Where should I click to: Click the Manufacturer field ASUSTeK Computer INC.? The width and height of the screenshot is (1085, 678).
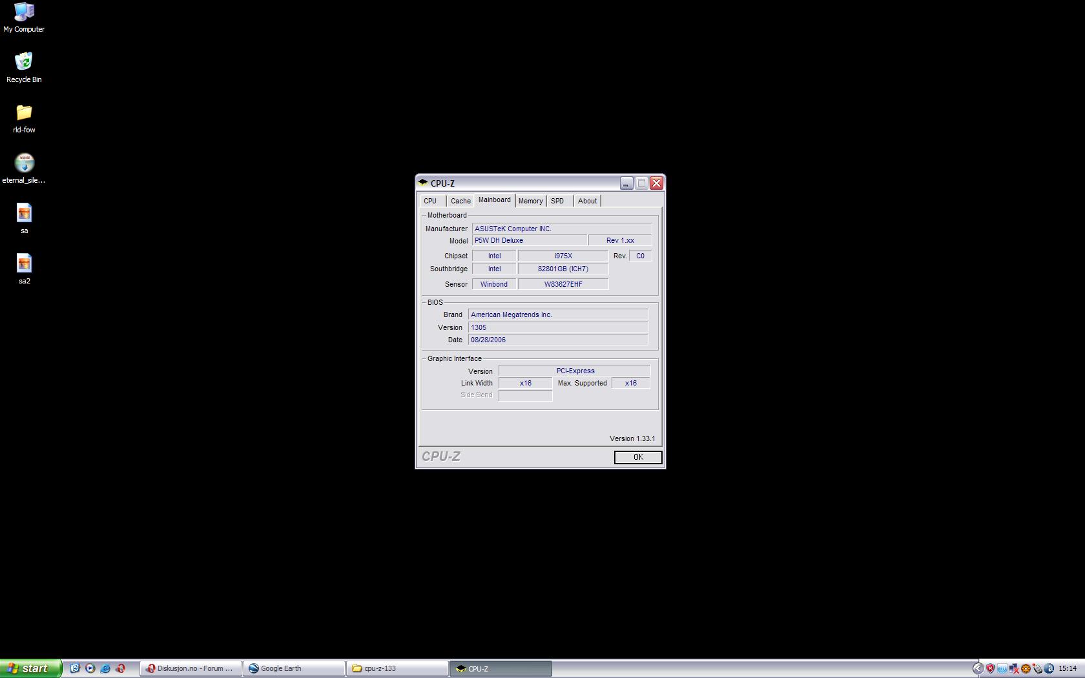[x=562, y=229]
